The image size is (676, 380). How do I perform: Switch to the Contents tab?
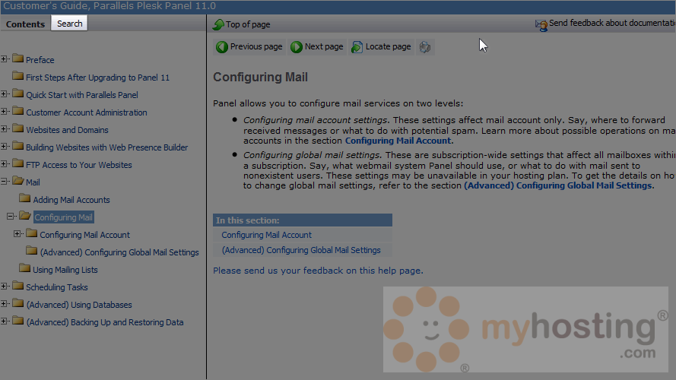(x=25, y=24)
